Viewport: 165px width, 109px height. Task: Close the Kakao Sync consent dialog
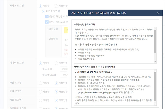158,13
